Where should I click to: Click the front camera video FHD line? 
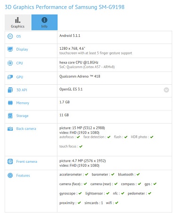[x=79, y=165]
